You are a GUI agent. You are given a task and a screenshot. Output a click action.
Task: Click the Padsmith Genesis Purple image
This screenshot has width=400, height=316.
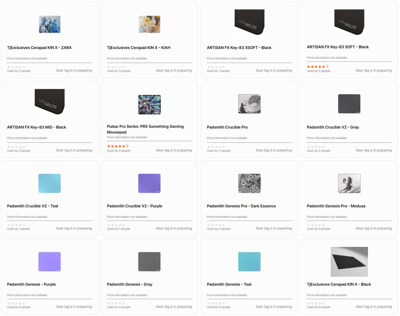(x=50, y=262)
